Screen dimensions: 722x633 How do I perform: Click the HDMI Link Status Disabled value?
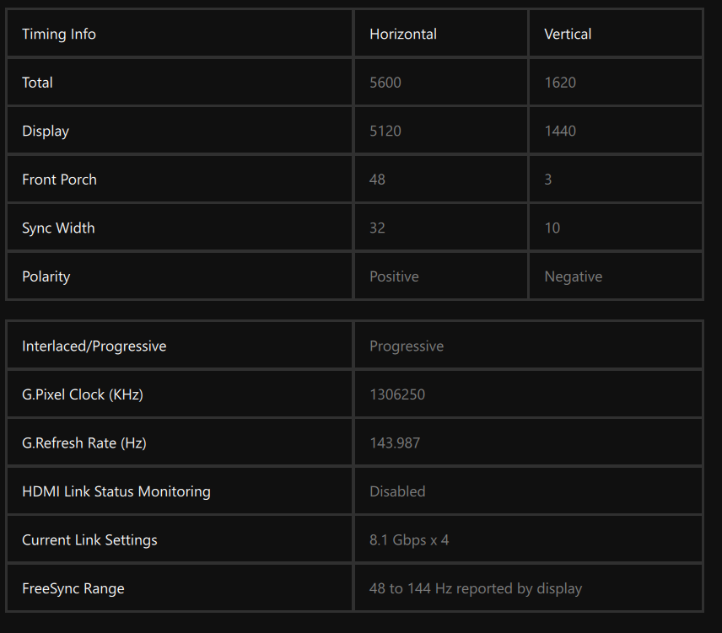pos(397,491)
